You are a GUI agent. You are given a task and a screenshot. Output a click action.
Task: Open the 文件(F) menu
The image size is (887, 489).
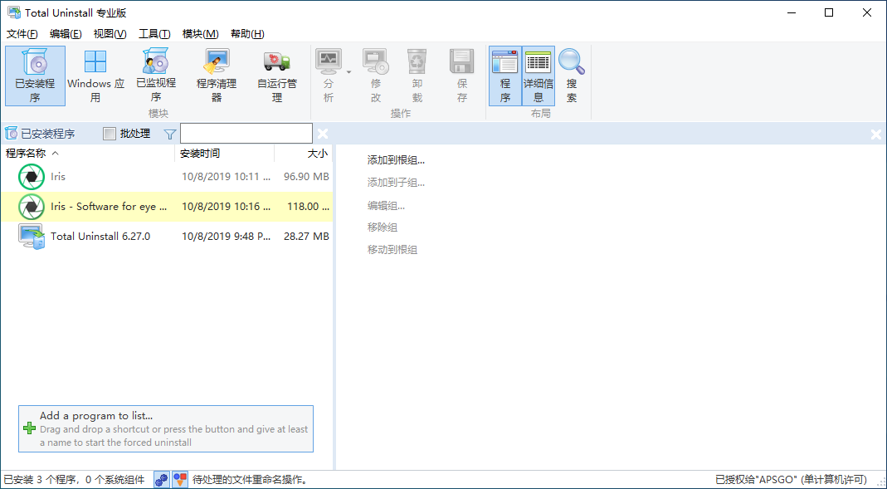click(22, 34)
